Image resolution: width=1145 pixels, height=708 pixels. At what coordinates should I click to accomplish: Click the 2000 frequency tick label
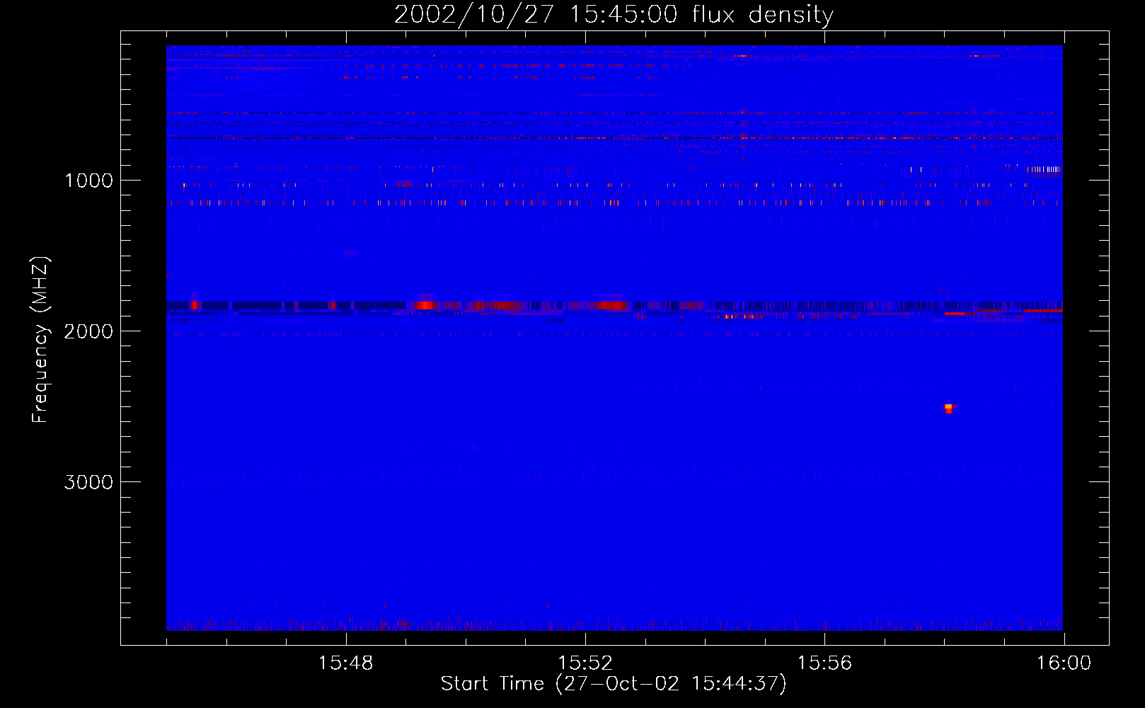[x=88, y=331]
